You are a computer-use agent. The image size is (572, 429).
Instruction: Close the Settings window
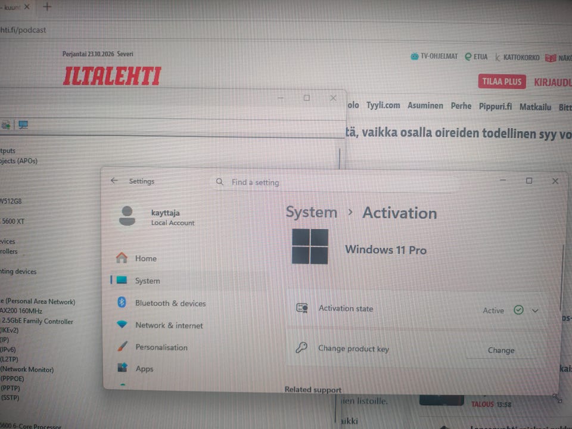[555, 181]
